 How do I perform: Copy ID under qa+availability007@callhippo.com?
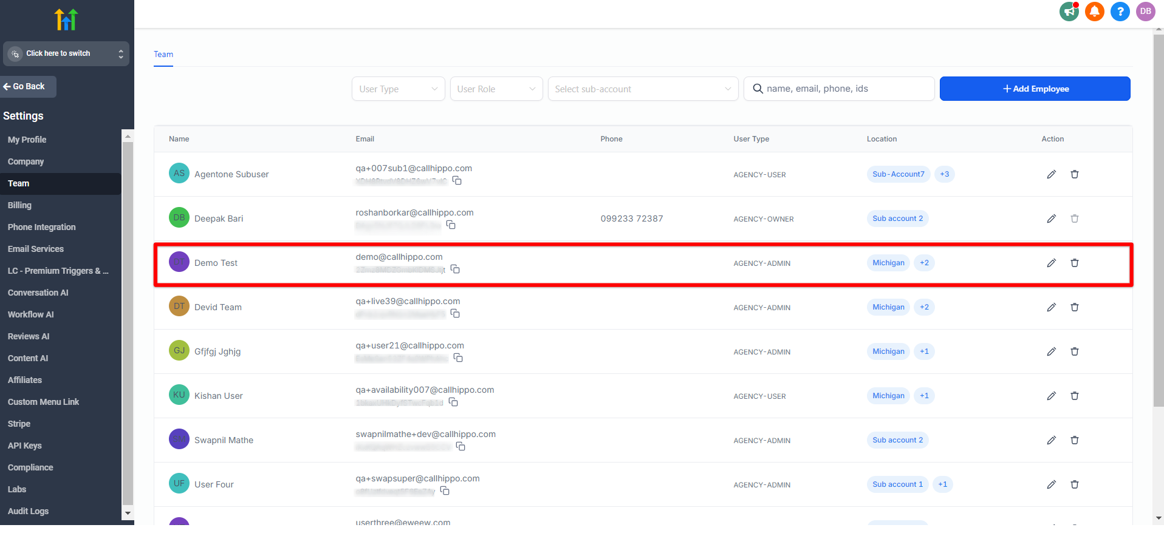(x=453, y=402)
